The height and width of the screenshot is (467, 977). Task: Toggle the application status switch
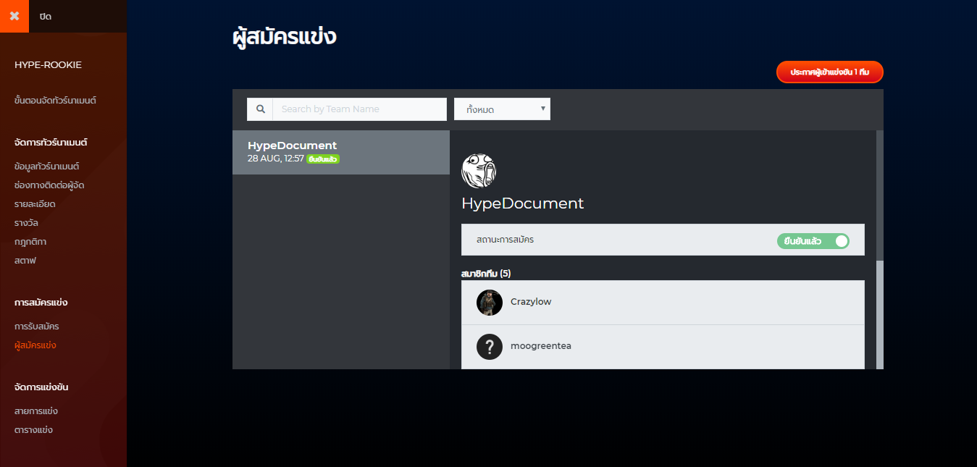click(x=813, y=241)
